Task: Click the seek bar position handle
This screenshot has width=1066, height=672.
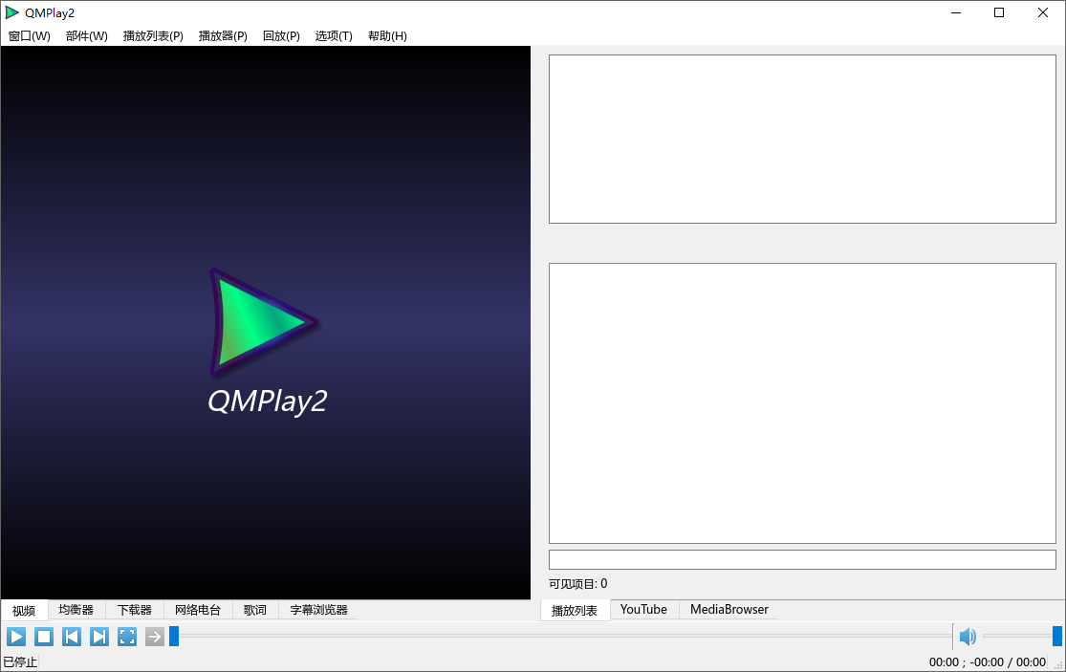Action: (174, 637)
